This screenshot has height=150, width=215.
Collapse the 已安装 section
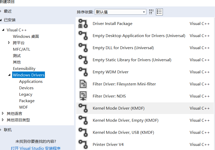pyautogui.click(x=1, y=20)
